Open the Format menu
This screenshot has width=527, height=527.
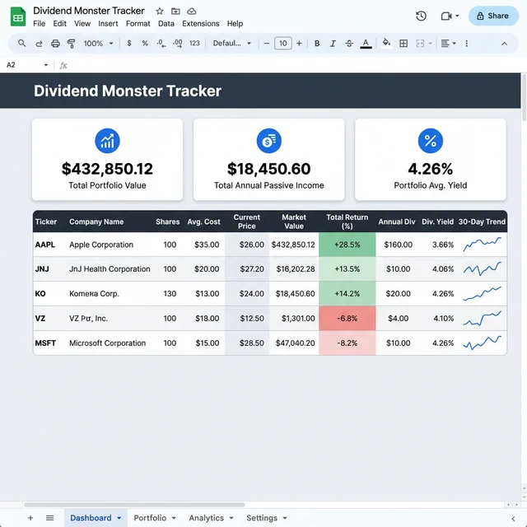(138, 24)
